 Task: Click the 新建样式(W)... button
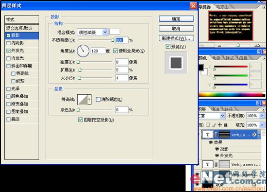pyautogui.click(x=176, y=38)
